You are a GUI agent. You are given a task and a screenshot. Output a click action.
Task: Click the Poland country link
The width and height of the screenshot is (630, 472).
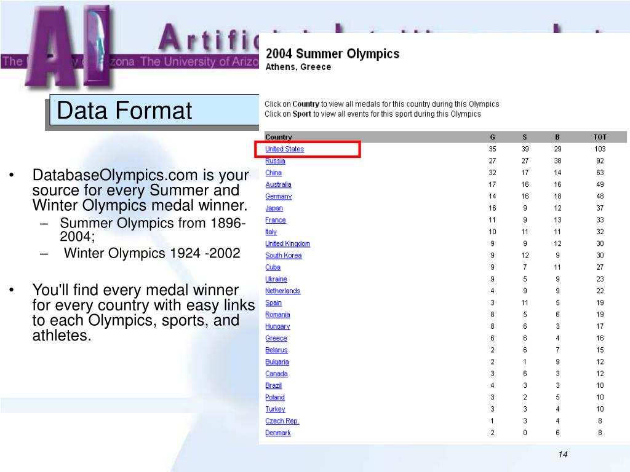(275, 398)
